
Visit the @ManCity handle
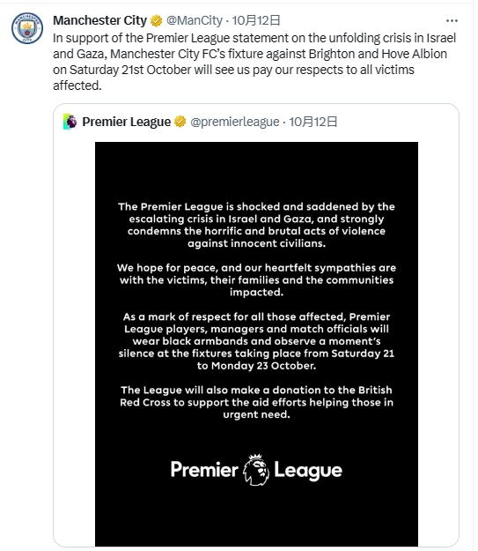(194, 20)
